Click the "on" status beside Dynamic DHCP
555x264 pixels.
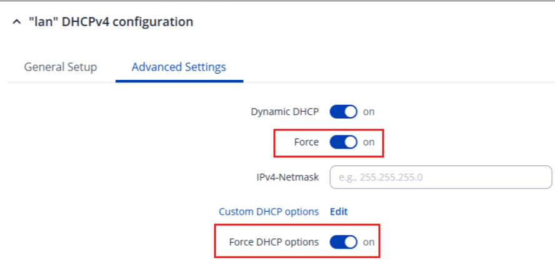click(369, 112)
